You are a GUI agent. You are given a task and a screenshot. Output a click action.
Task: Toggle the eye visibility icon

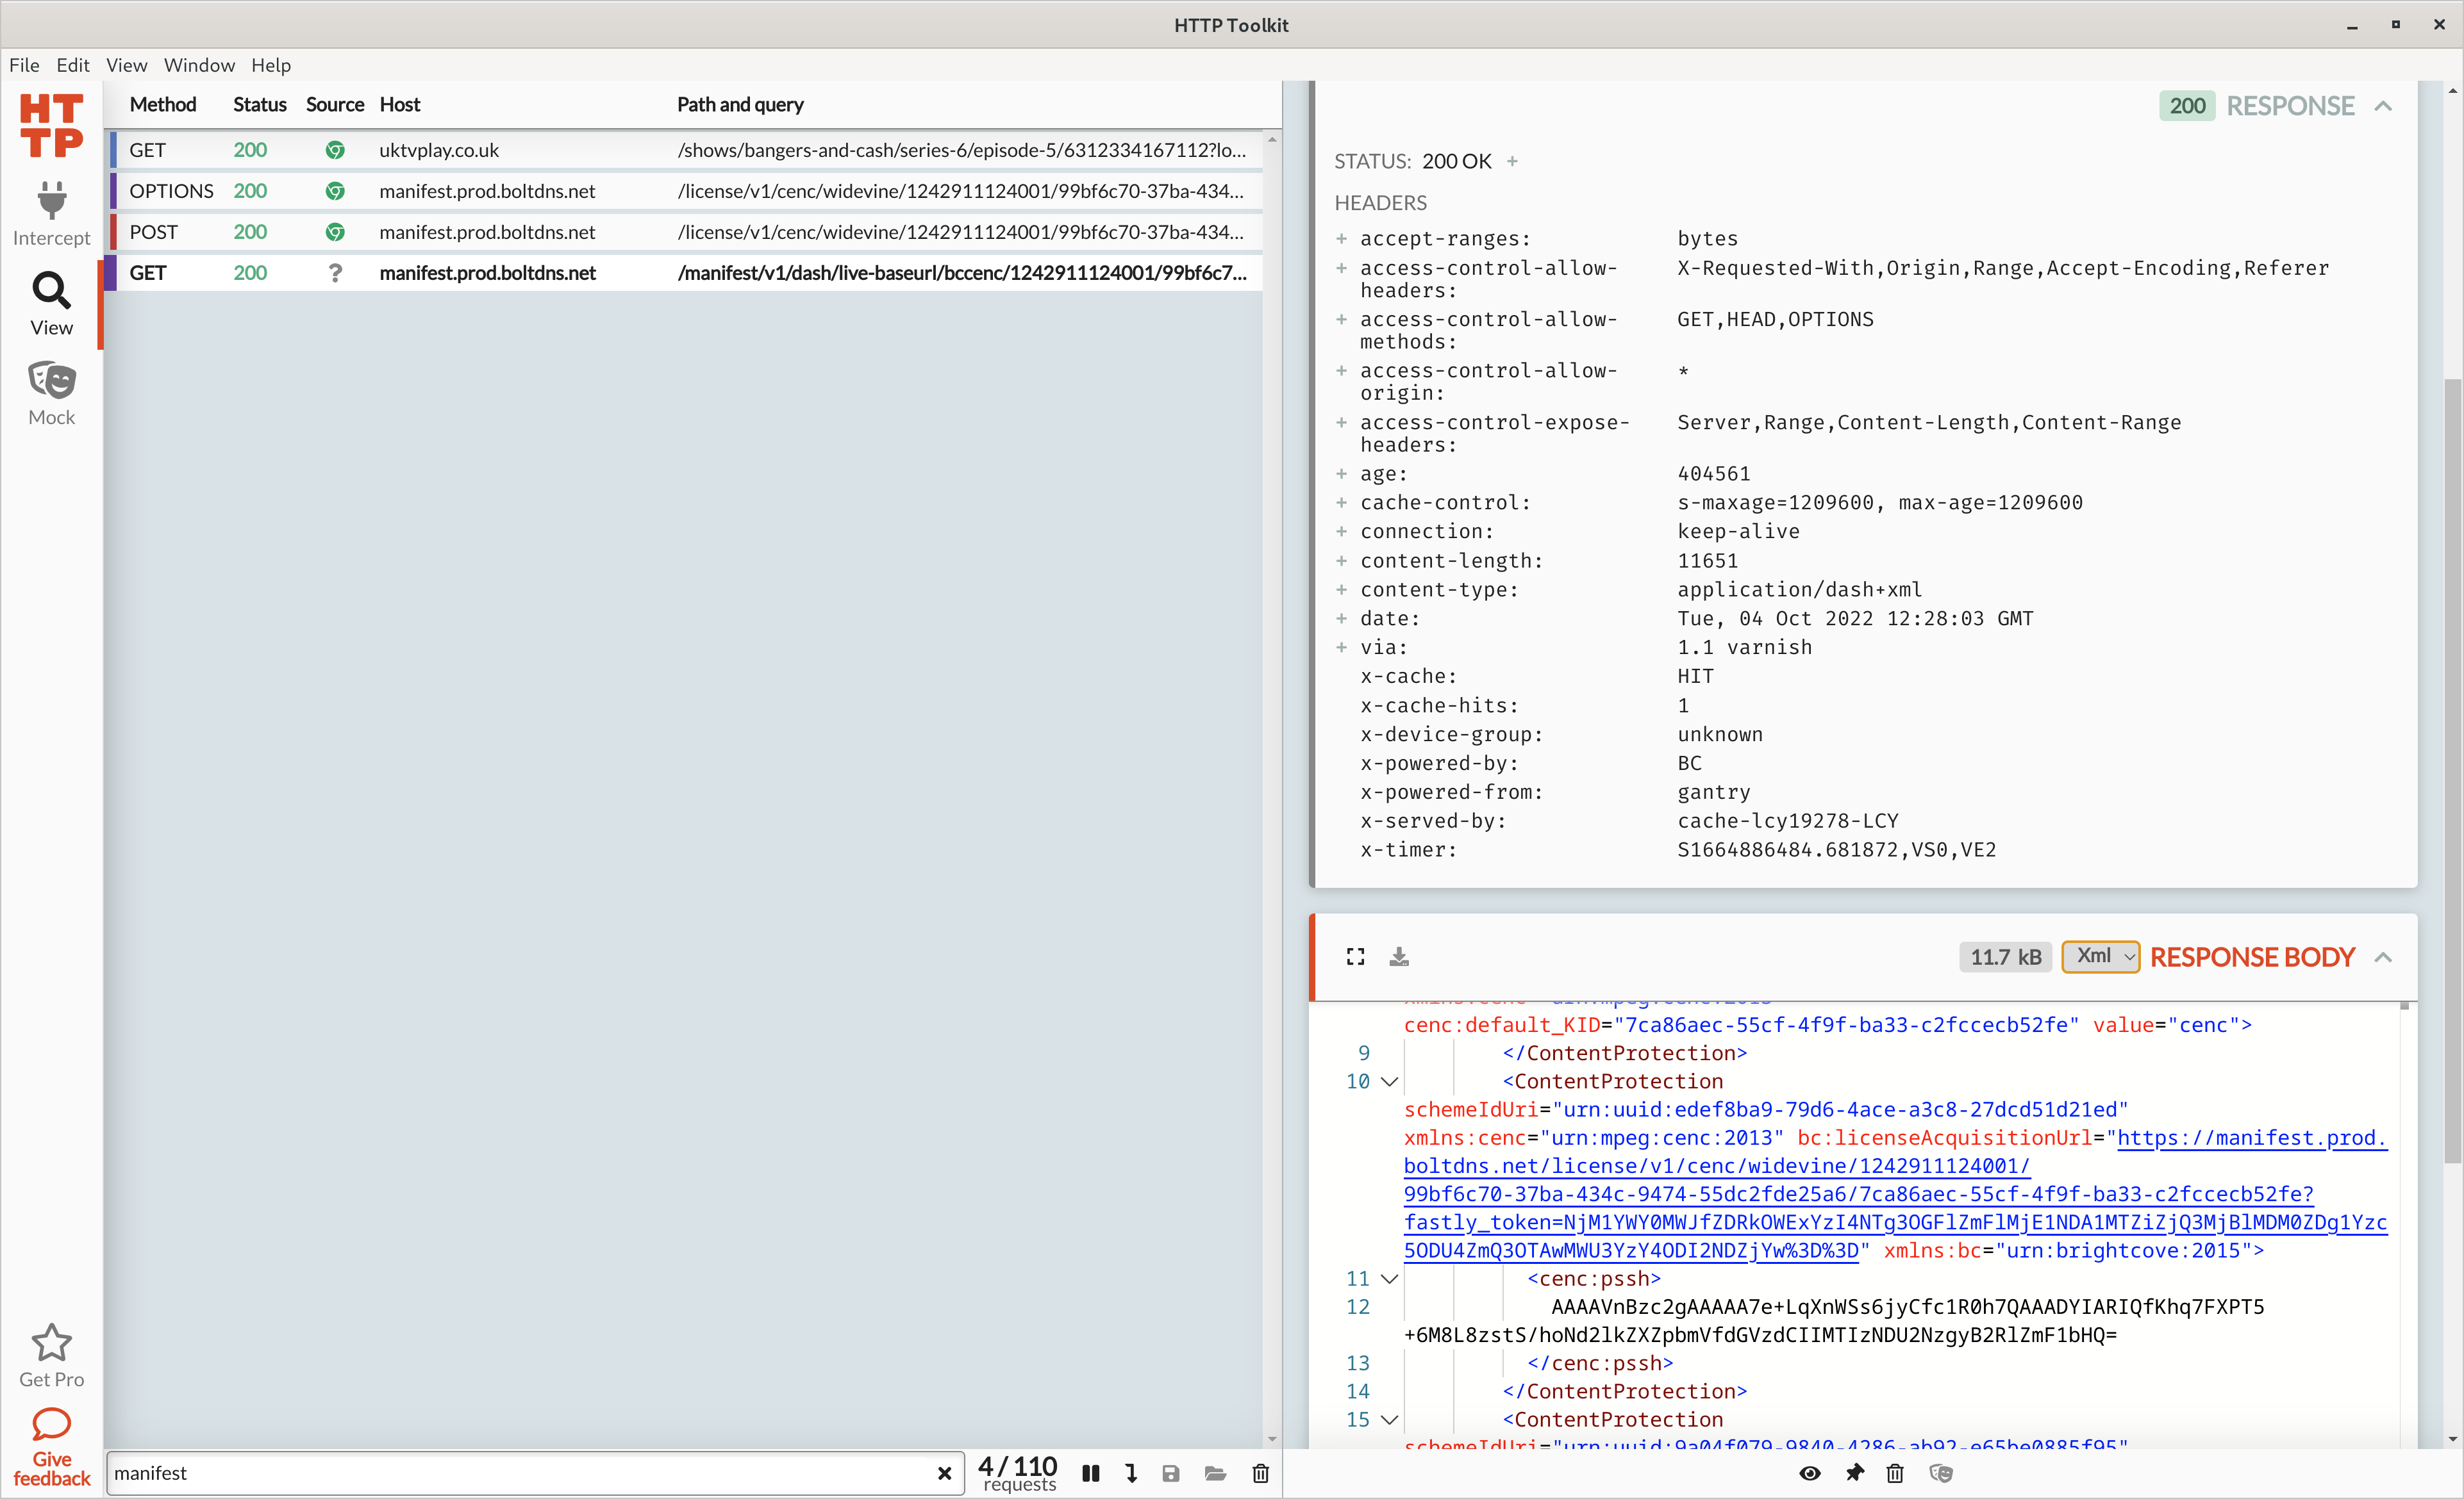tap(1809, 1473)
